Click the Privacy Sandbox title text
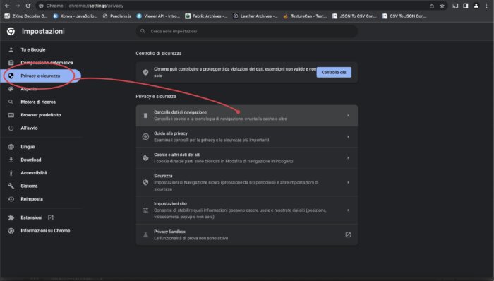The width and height of the screenshot is (494, 281). click(x=169, y=232)
